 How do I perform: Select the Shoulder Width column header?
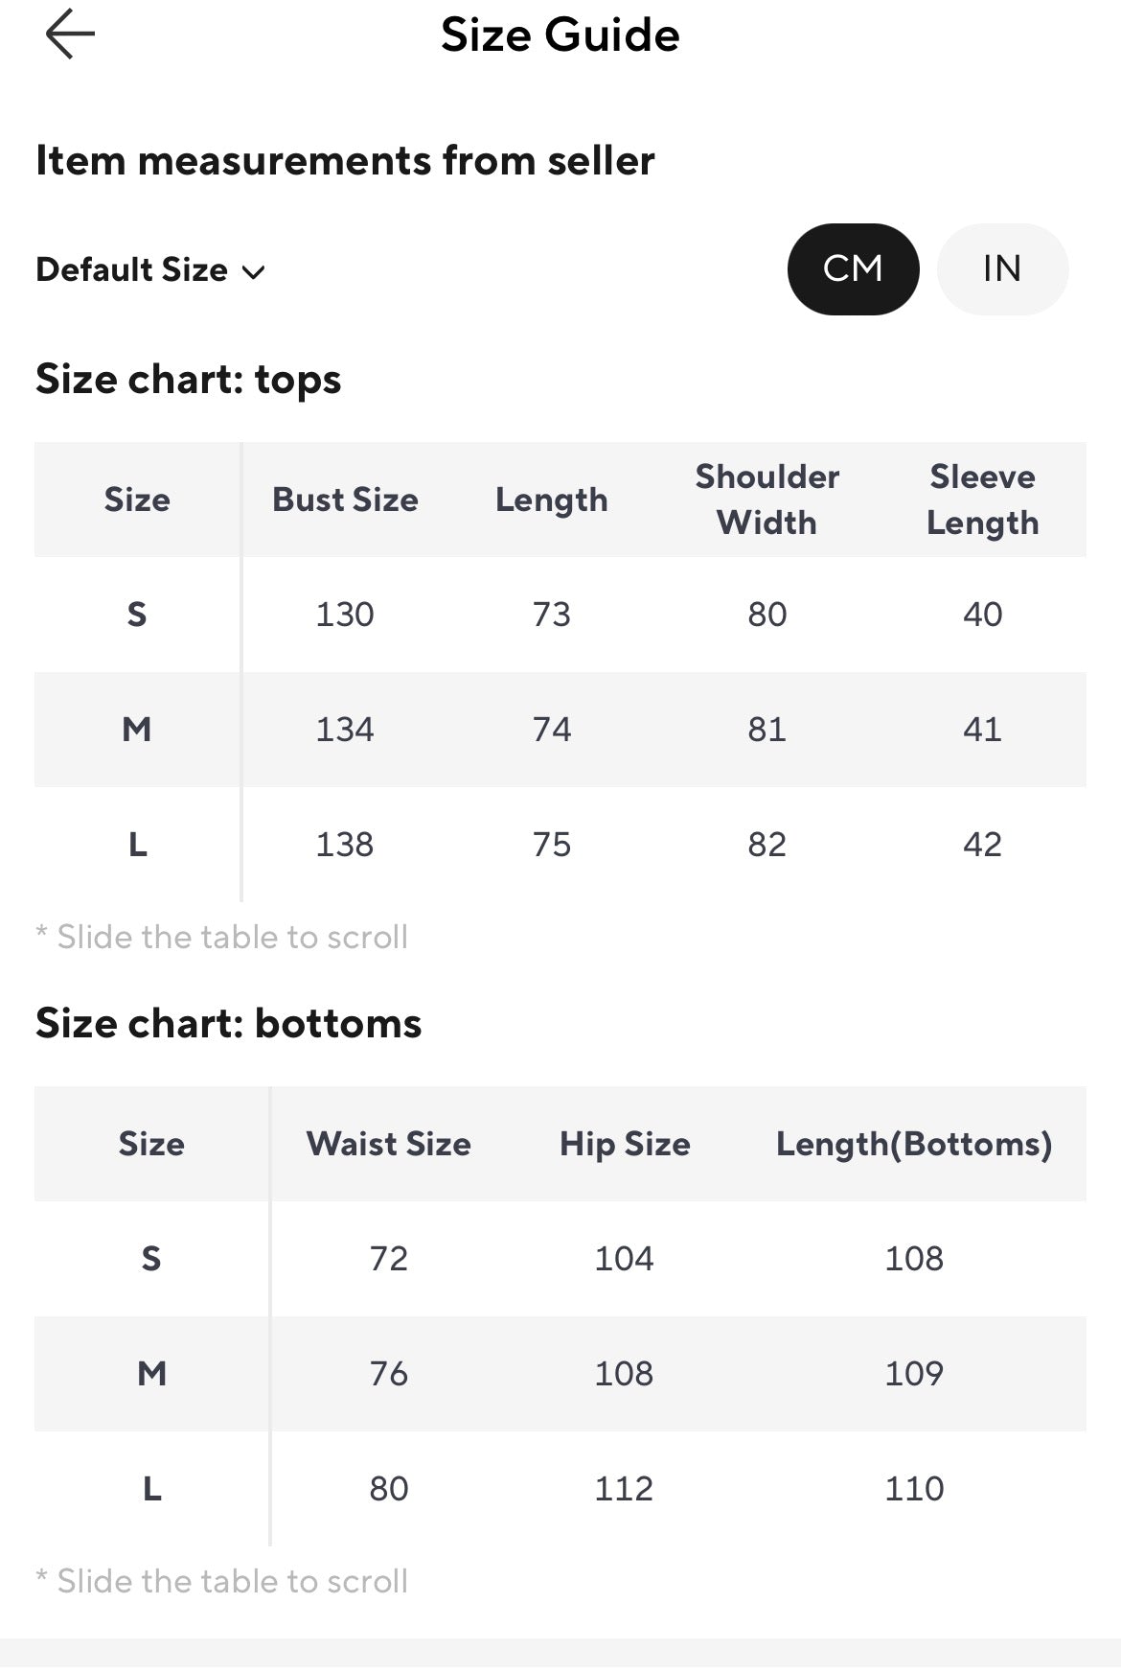coord(766,500)
